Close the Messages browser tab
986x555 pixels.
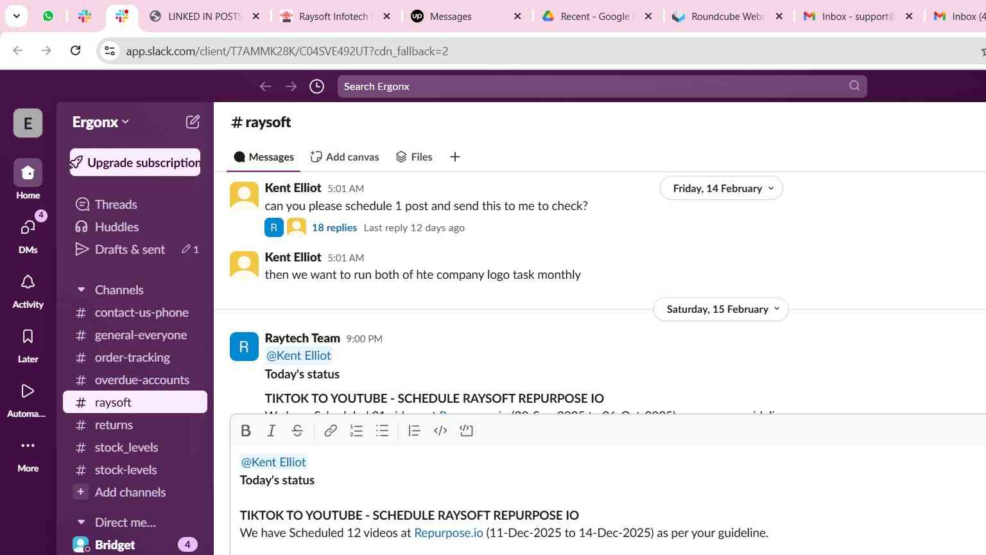click(x=517, y=16)
